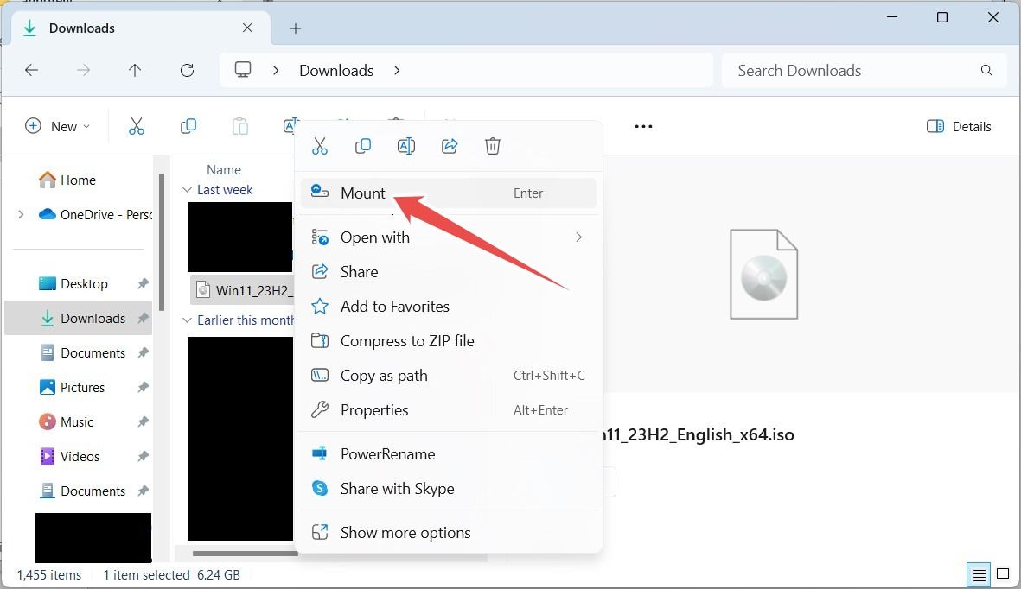This screenshot has height=589, width=1021.
Task: Select the Cut icon in the context menu
Action: [x=320, y=145]
